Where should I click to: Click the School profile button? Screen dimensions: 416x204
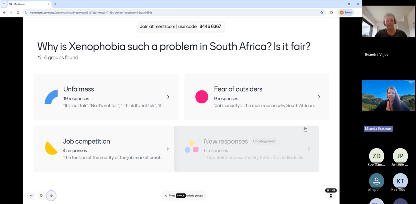click(346, 13)
